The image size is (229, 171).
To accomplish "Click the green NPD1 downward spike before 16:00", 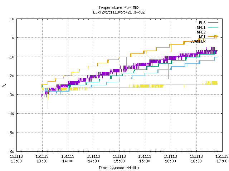I will (x=169, y=71).
